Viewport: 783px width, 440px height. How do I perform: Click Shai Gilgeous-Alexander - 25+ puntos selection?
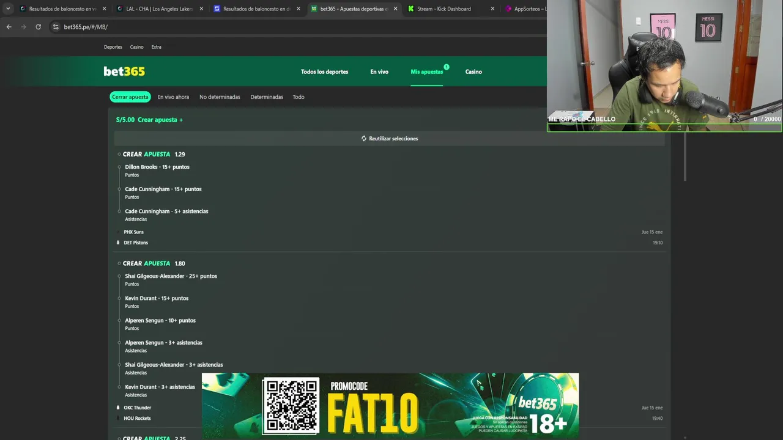pos(171,276)
